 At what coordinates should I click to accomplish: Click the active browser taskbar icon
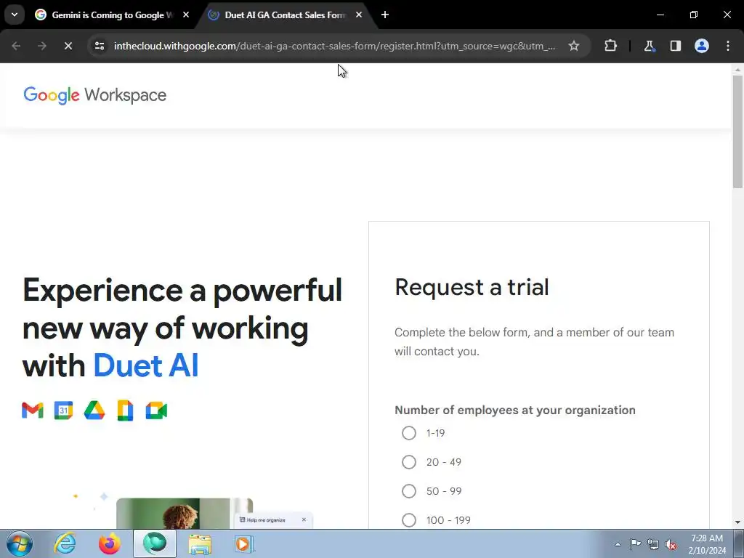pyautogui.click(x=155, y=543)
